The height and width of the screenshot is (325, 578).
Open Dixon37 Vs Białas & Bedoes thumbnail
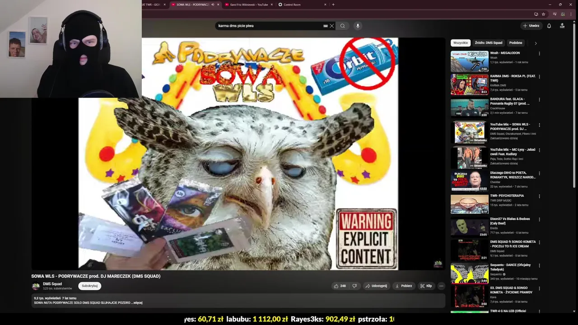(x=470, y=227)
